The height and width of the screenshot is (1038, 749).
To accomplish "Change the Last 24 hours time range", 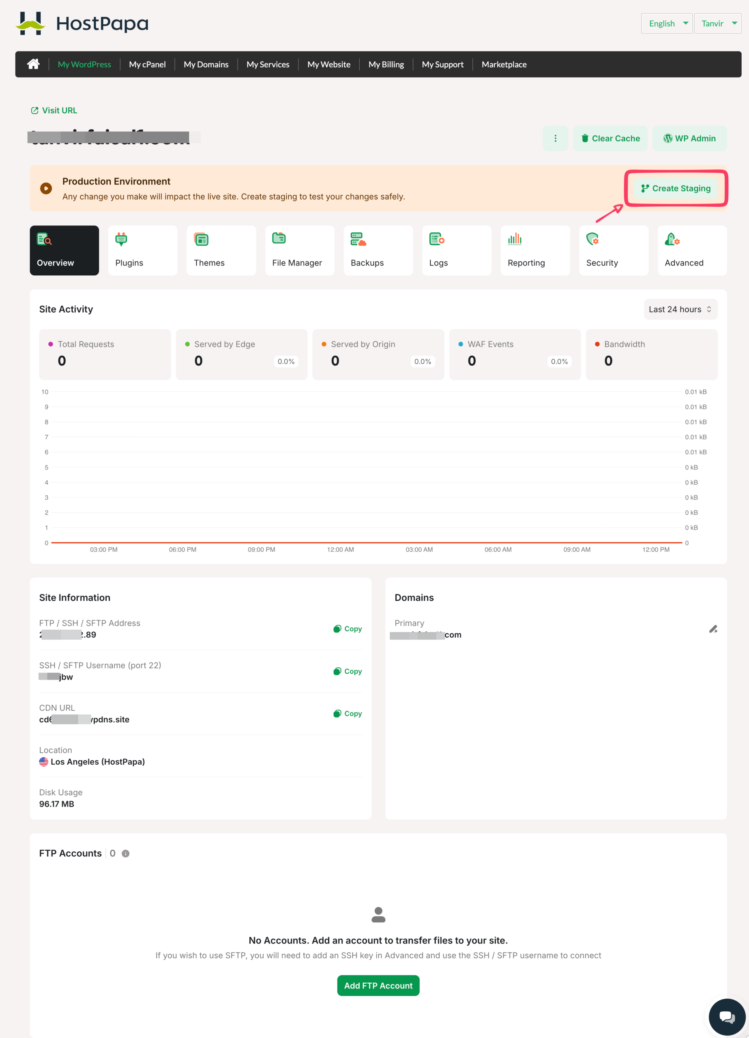I will tap(680, 309).
